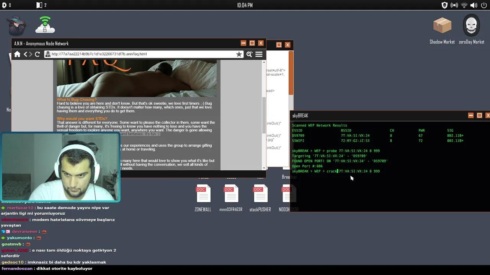Click the DOSCoin currency icon in top bar
This screenshot has height=275, width=490.
(4, 5)
